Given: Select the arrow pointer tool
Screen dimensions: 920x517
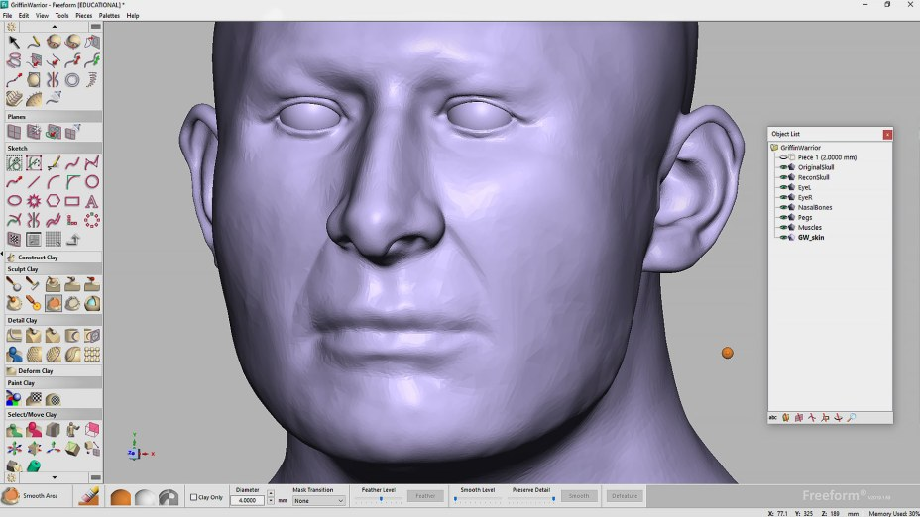Looking at the screenshot, I should pyautogui.click(x=14, y=42).
